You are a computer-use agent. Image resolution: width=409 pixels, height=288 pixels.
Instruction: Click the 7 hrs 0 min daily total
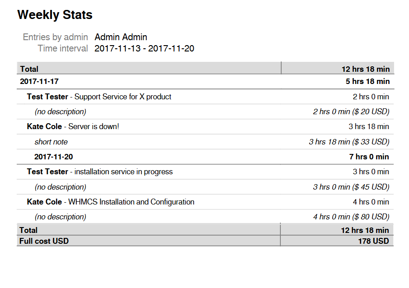[369, 157]
